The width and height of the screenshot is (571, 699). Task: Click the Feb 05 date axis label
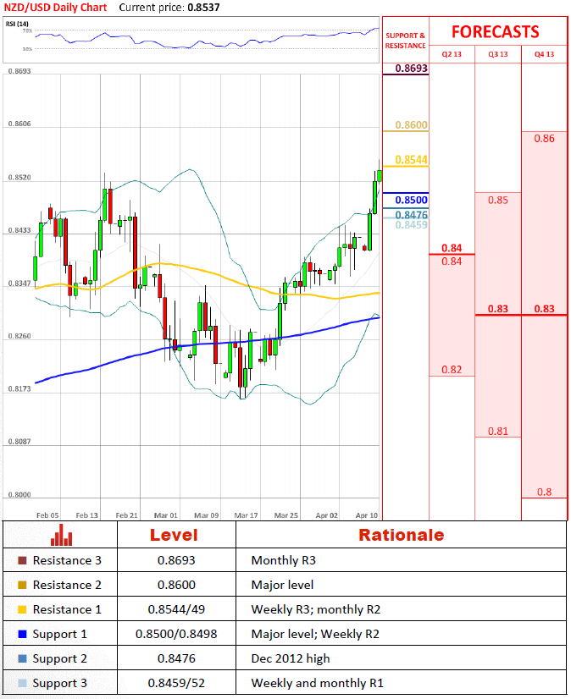47,515
